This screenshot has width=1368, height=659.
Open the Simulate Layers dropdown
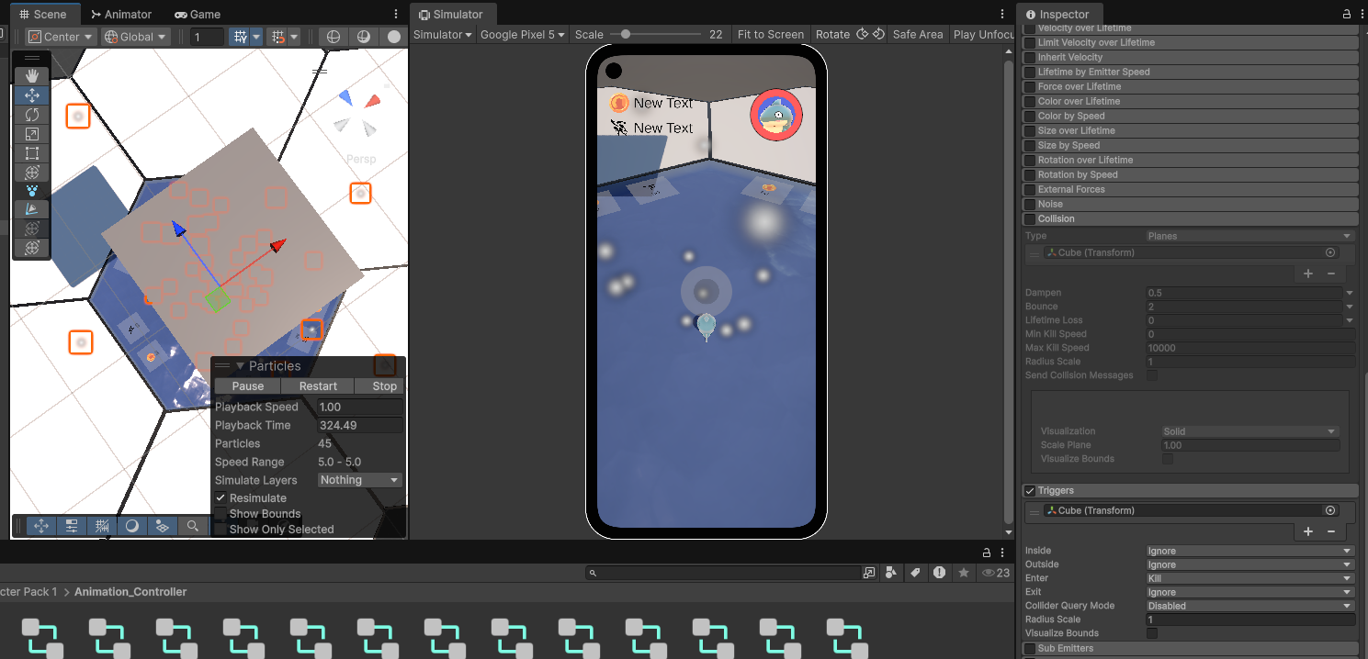pos(359,480)
